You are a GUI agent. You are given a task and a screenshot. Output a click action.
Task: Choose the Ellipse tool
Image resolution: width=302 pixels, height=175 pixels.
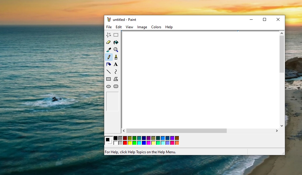click(109, 86)
